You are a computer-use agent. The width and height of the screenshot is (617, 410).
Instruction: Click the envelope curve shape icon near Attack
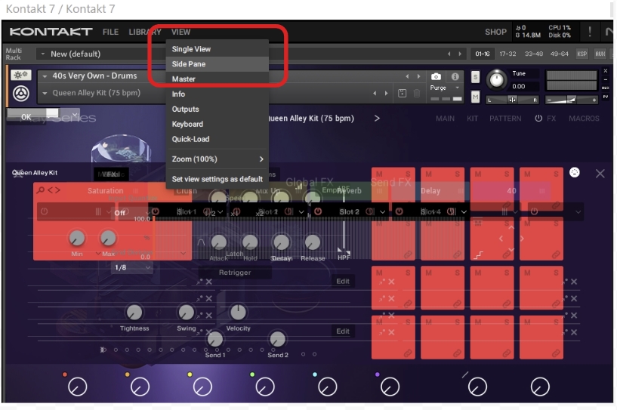click(x=201, y=242)
